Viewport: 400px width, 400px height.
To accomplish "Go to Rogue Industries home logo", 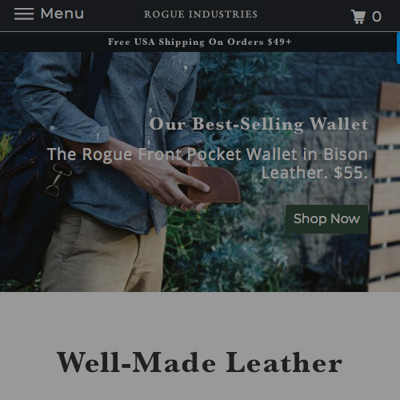I will coord(201,14).
